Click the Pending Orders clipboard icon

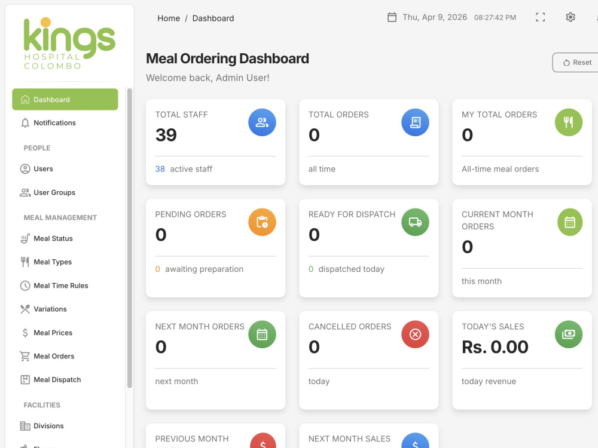point(262,222)
